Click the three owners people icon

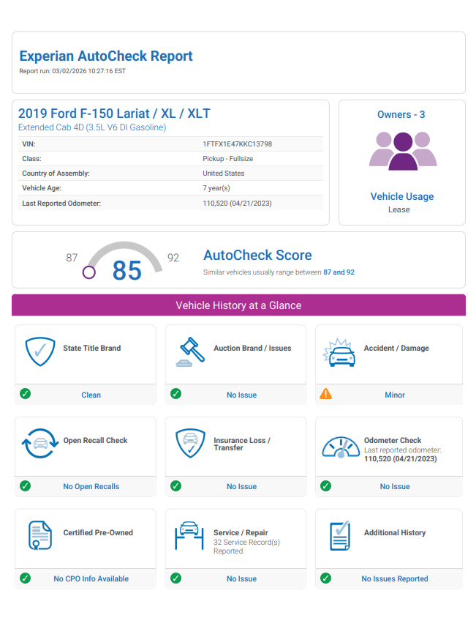402,151
